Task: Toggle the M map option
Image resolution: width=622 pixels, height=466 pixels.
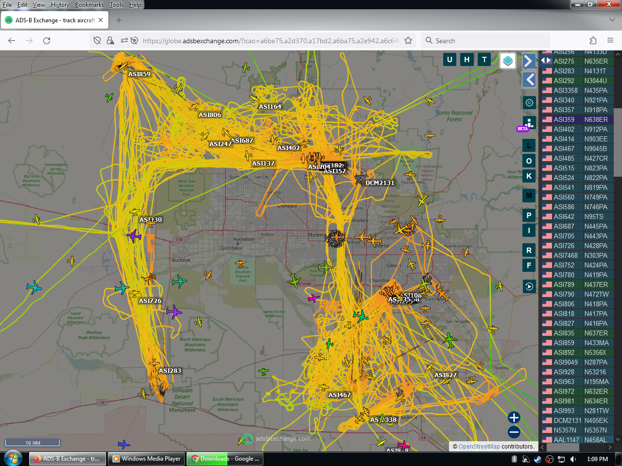Action: point(529,196)
